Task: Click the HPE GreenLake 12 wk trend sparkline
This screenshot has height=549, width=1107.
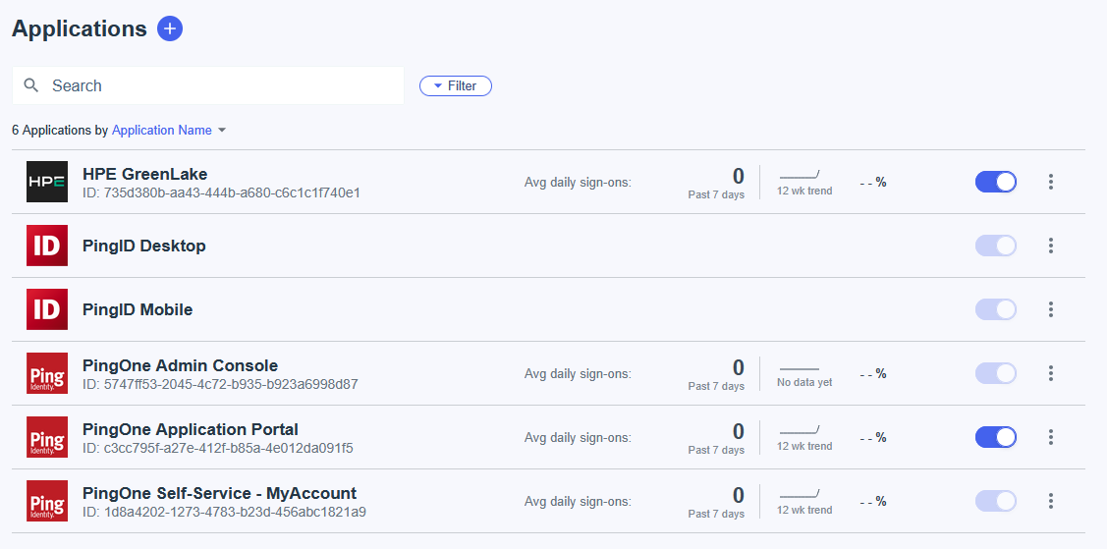Action: point(800,177)
